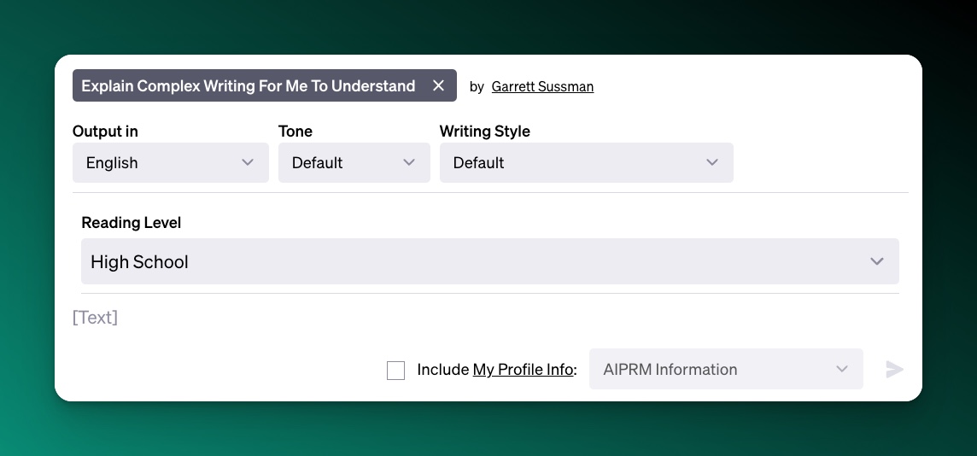Viewport: 977px width, 456px height.
Task: Click the chevron arrow in the English dropdown
Action: [248, 162]
